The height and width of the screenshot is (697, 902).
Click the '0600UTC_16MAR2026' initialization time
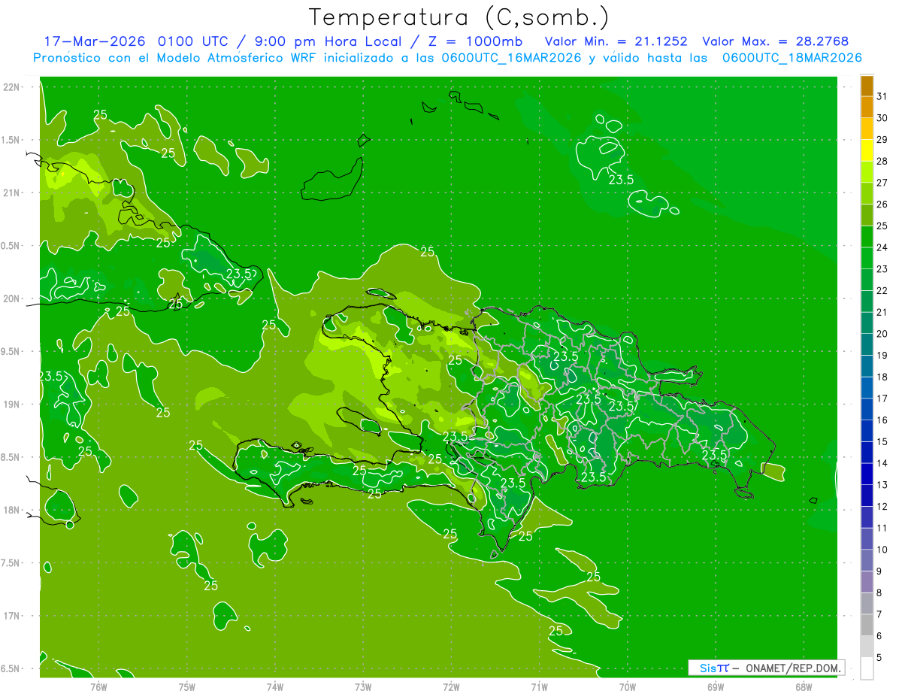point(511,58)
